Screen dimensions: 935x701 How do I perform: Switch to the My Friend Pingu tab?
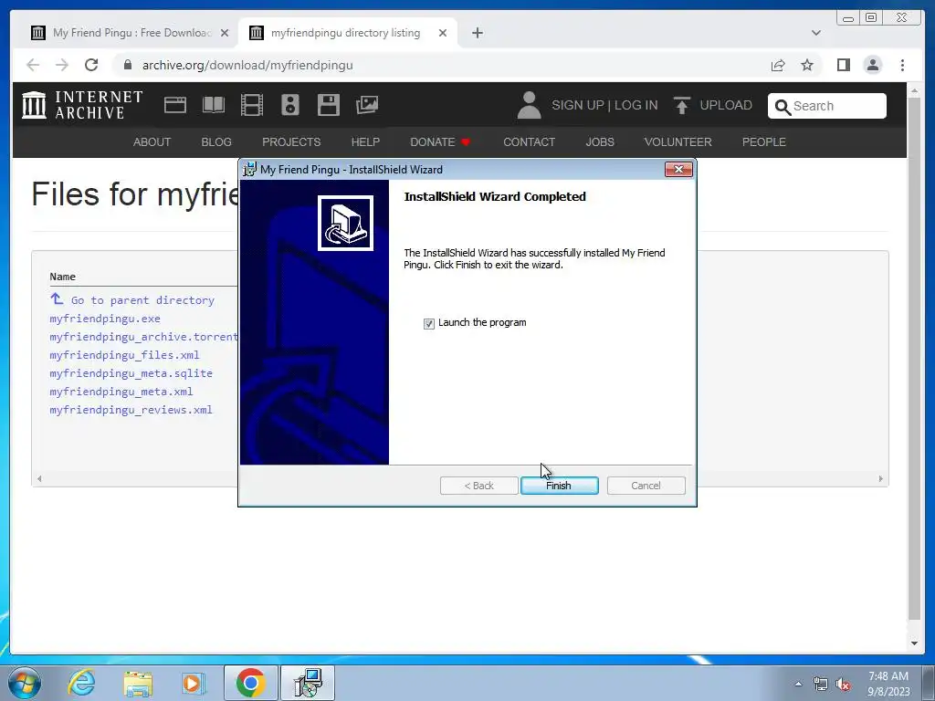pos(130,33)
